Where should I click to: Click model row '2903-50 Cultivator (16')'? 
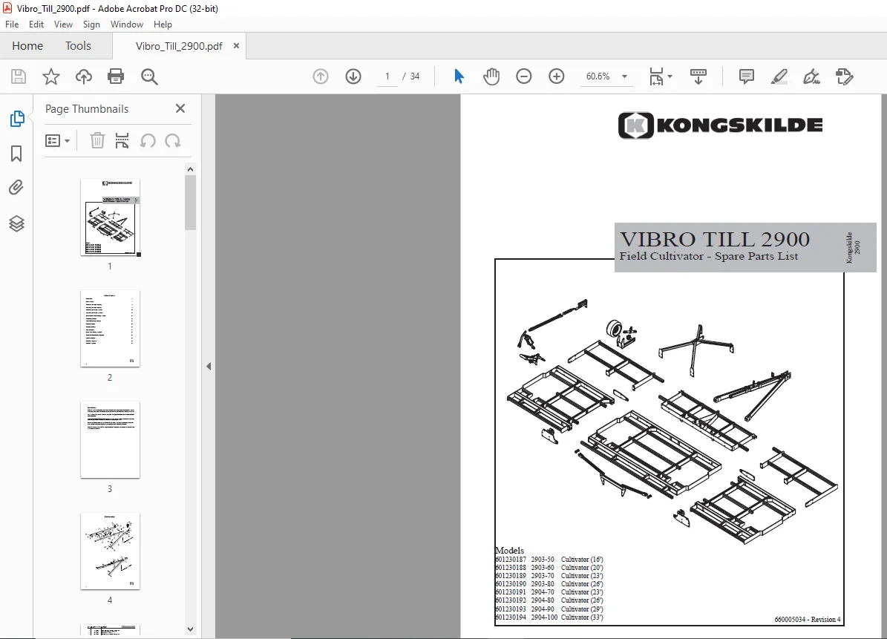pyautogui.click(x=549, y=560)
